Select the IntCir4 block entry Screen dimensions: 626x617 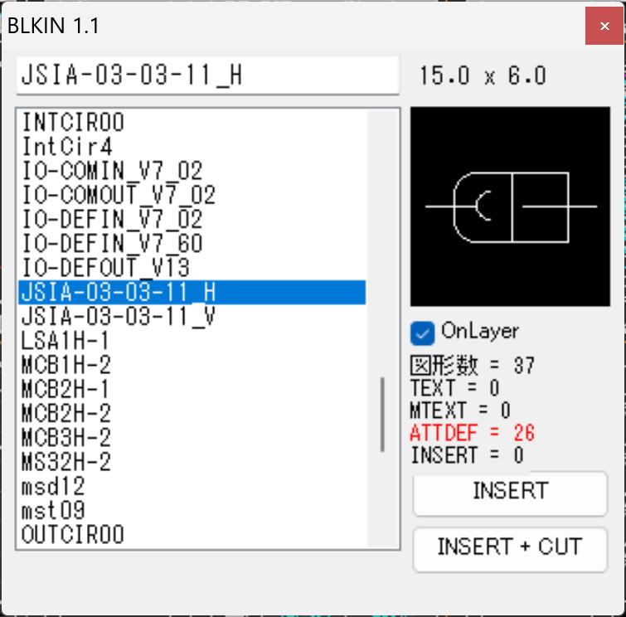(x=66, y=147)
